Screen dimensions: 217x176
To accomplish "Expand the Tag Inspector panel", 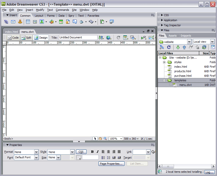I will [162, 25].
